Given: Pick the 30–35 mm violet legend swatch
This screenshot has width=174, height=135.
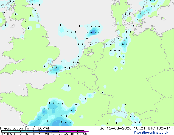Looking at the screenshot, I should click(x=62, y=131).
